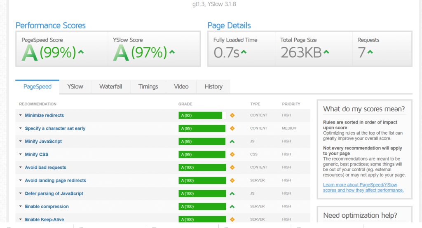Switch to the Video tab
The height and width of the screenshot is (228, 422).
pyautogui.click(x=181, y=86)
